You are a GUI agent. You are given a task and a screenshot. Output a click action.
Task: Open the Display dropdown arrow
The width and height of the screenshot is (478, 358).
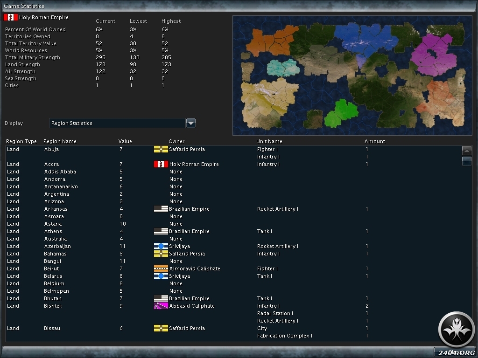pos(190,123)
